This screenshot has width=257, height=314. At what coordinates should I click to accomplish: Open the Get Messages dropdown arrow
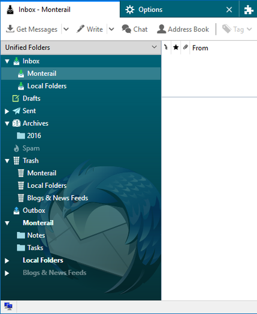66,29
